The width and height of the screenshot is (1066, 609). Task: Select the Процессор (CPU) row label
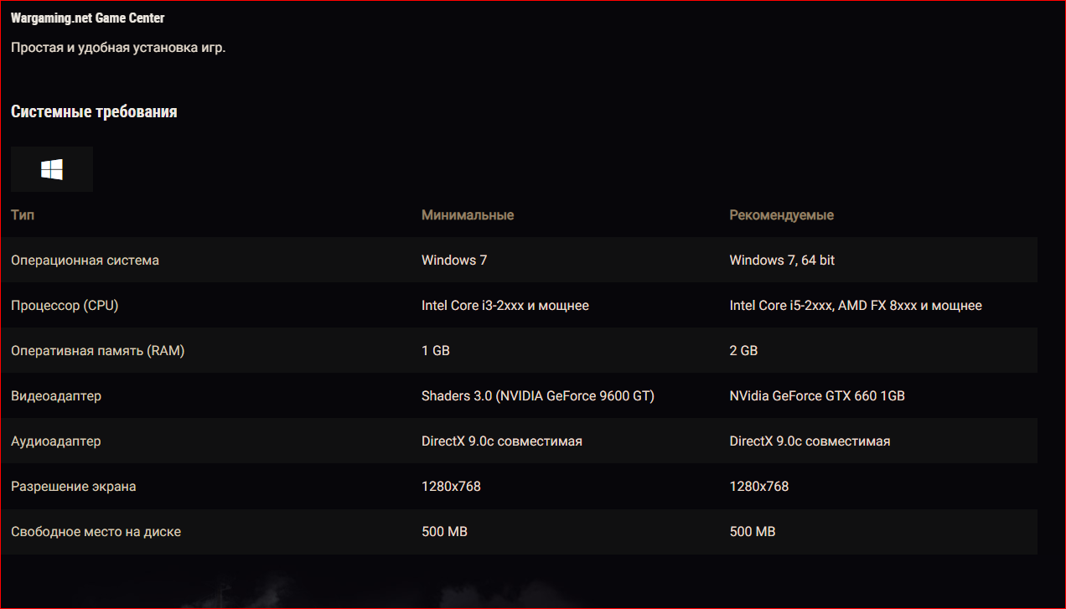[65, 306]
